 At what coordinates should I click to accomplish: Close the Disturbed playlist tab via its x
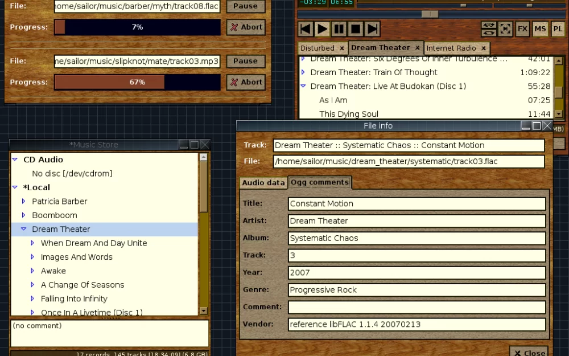341,48
